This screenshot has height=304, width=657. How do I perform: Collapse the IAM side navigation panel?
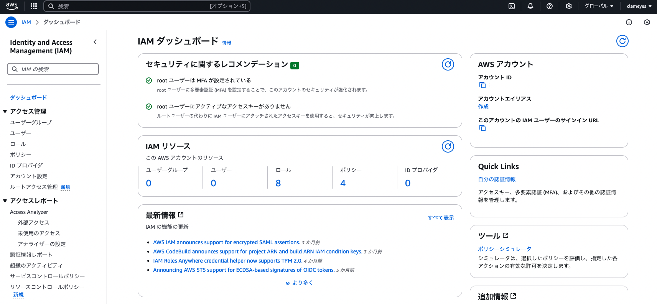(95, 42)
